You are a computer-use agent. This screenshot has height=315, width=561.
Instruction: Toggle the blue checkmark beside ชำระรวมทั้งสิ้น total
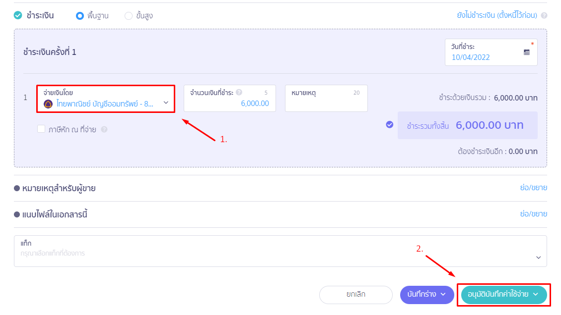[x=389, y=125]
